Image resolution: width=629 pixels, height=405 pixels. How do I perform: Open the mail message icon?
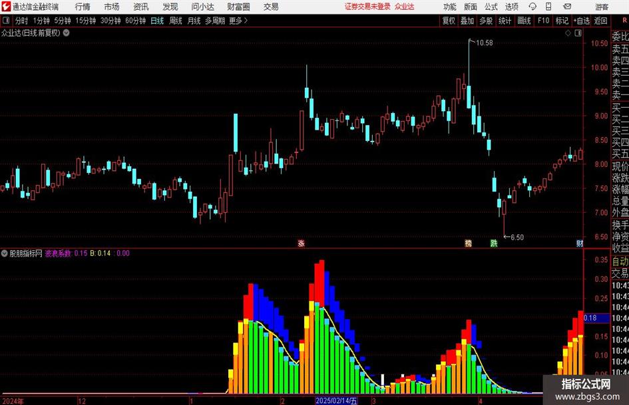pos(567,7)
